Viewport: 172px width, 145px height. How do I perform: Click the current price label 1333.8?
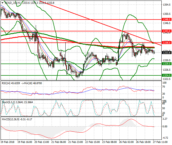coord(166,53)
